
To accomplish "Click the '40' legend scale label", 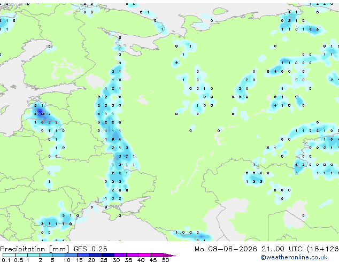I will tap(141, 260).
